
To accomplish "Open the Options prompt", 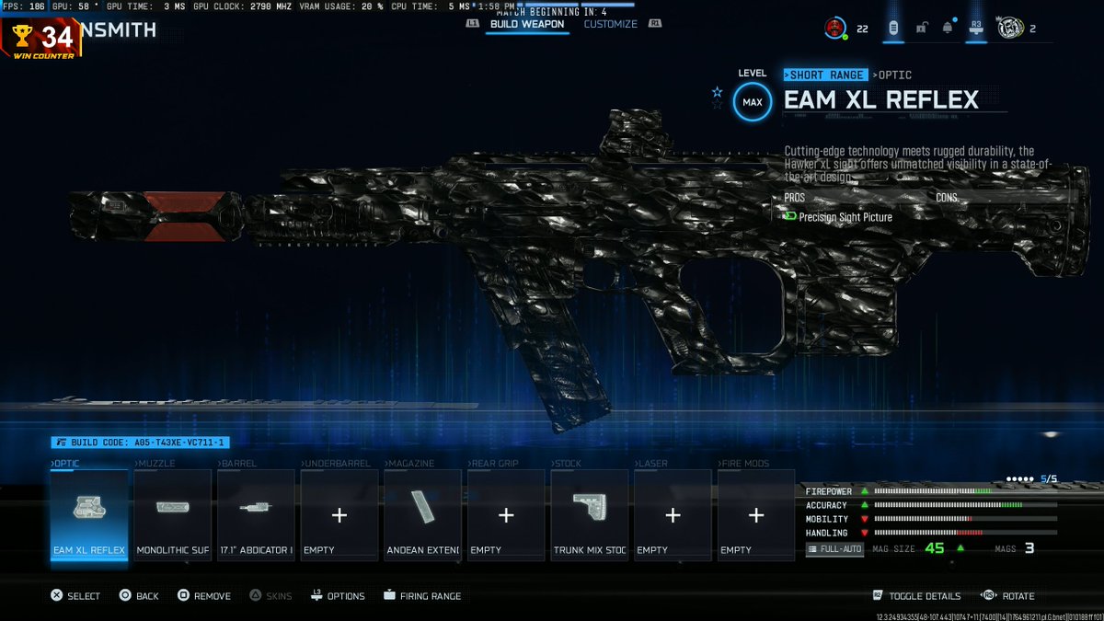I will (337, 596).
